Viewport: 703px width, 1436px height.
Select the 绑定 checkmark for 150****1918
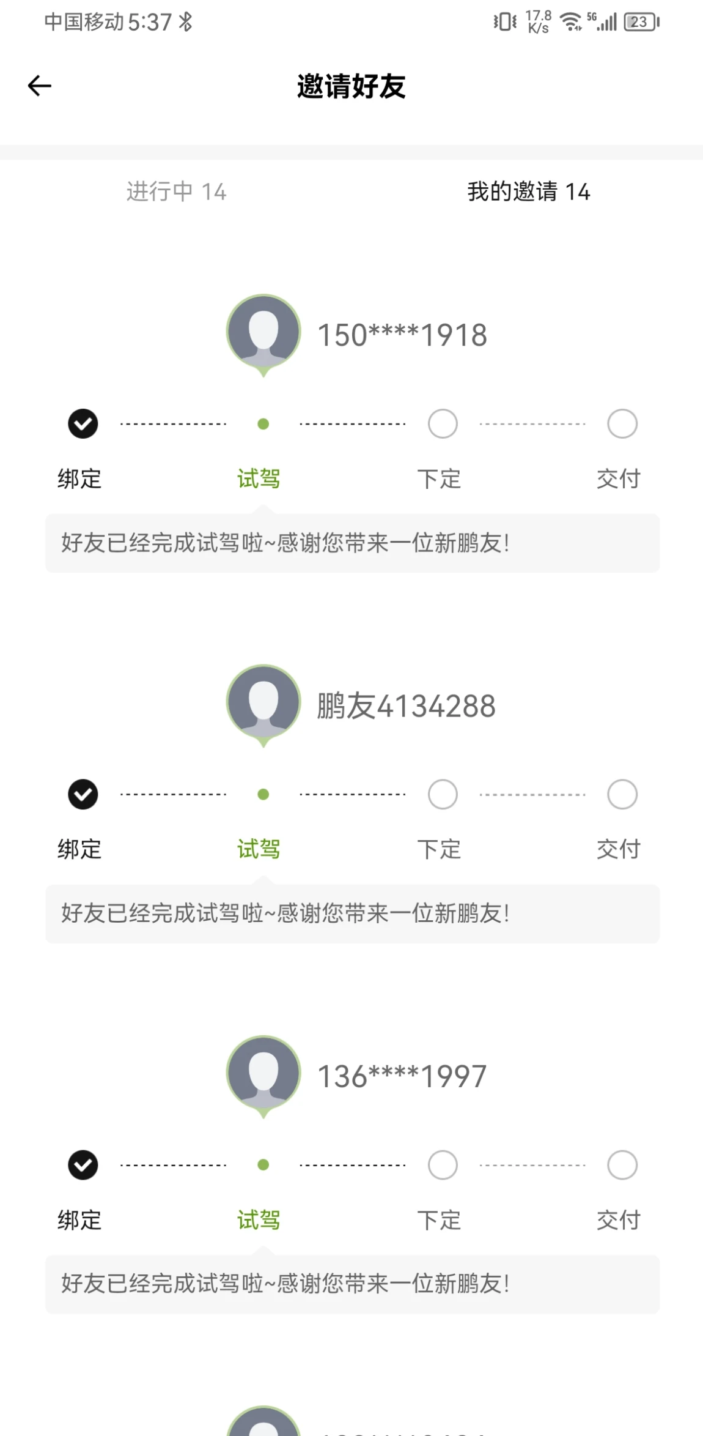tap(83, 423)
